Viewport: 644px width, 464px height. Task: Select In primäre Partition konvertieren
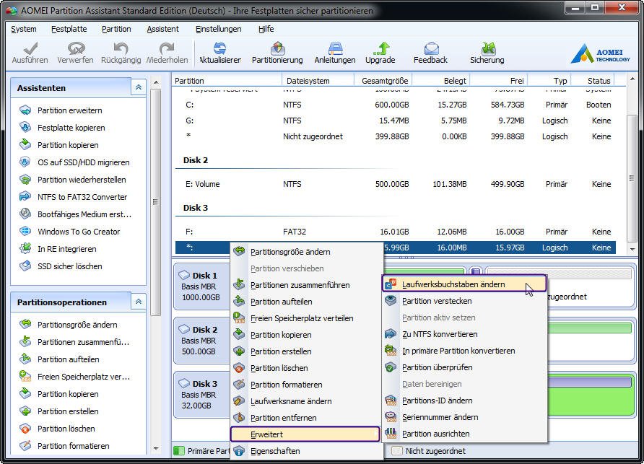[464, 351]
